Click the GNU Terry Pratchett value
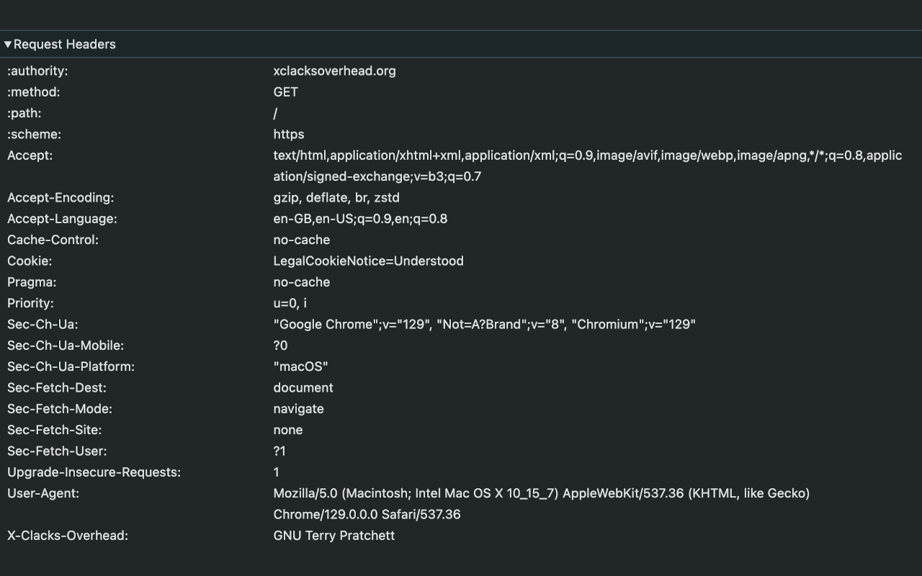The image size is (922, 576). (x=334, y=535)
